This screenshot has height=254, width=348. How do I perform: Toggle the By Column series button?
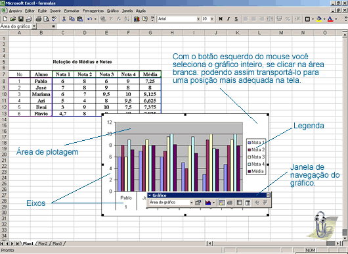(x=248, y=203)
